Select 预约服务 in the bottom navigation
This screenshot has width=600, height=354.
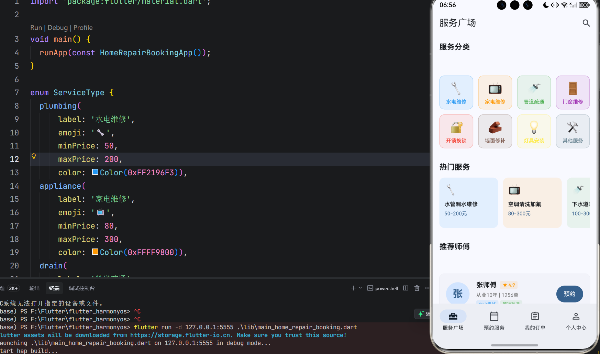[494, 320]
